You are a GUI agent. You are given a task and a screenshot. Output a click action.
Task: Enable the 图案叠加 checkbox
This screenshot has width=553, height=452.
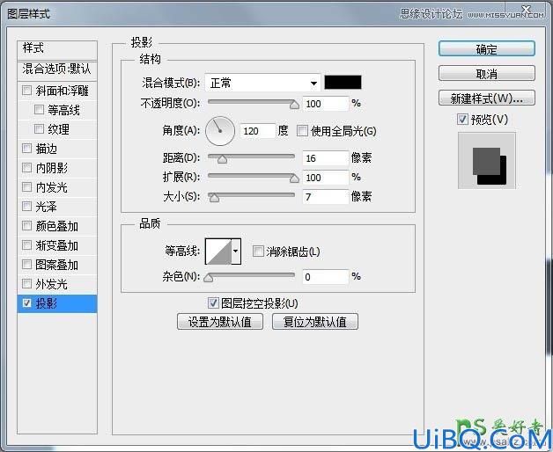click(26, 264)
